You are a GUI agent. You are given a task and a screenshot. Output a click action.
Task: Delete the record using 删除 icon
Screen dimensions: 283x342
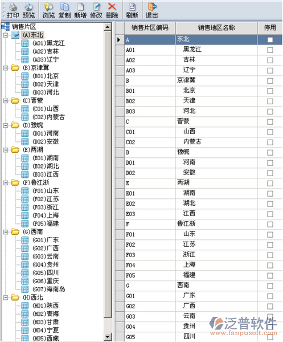(x=112, y=7)
